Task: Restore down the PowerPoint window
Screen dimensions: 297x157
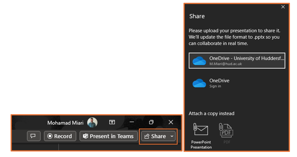Action: point(151,122)
